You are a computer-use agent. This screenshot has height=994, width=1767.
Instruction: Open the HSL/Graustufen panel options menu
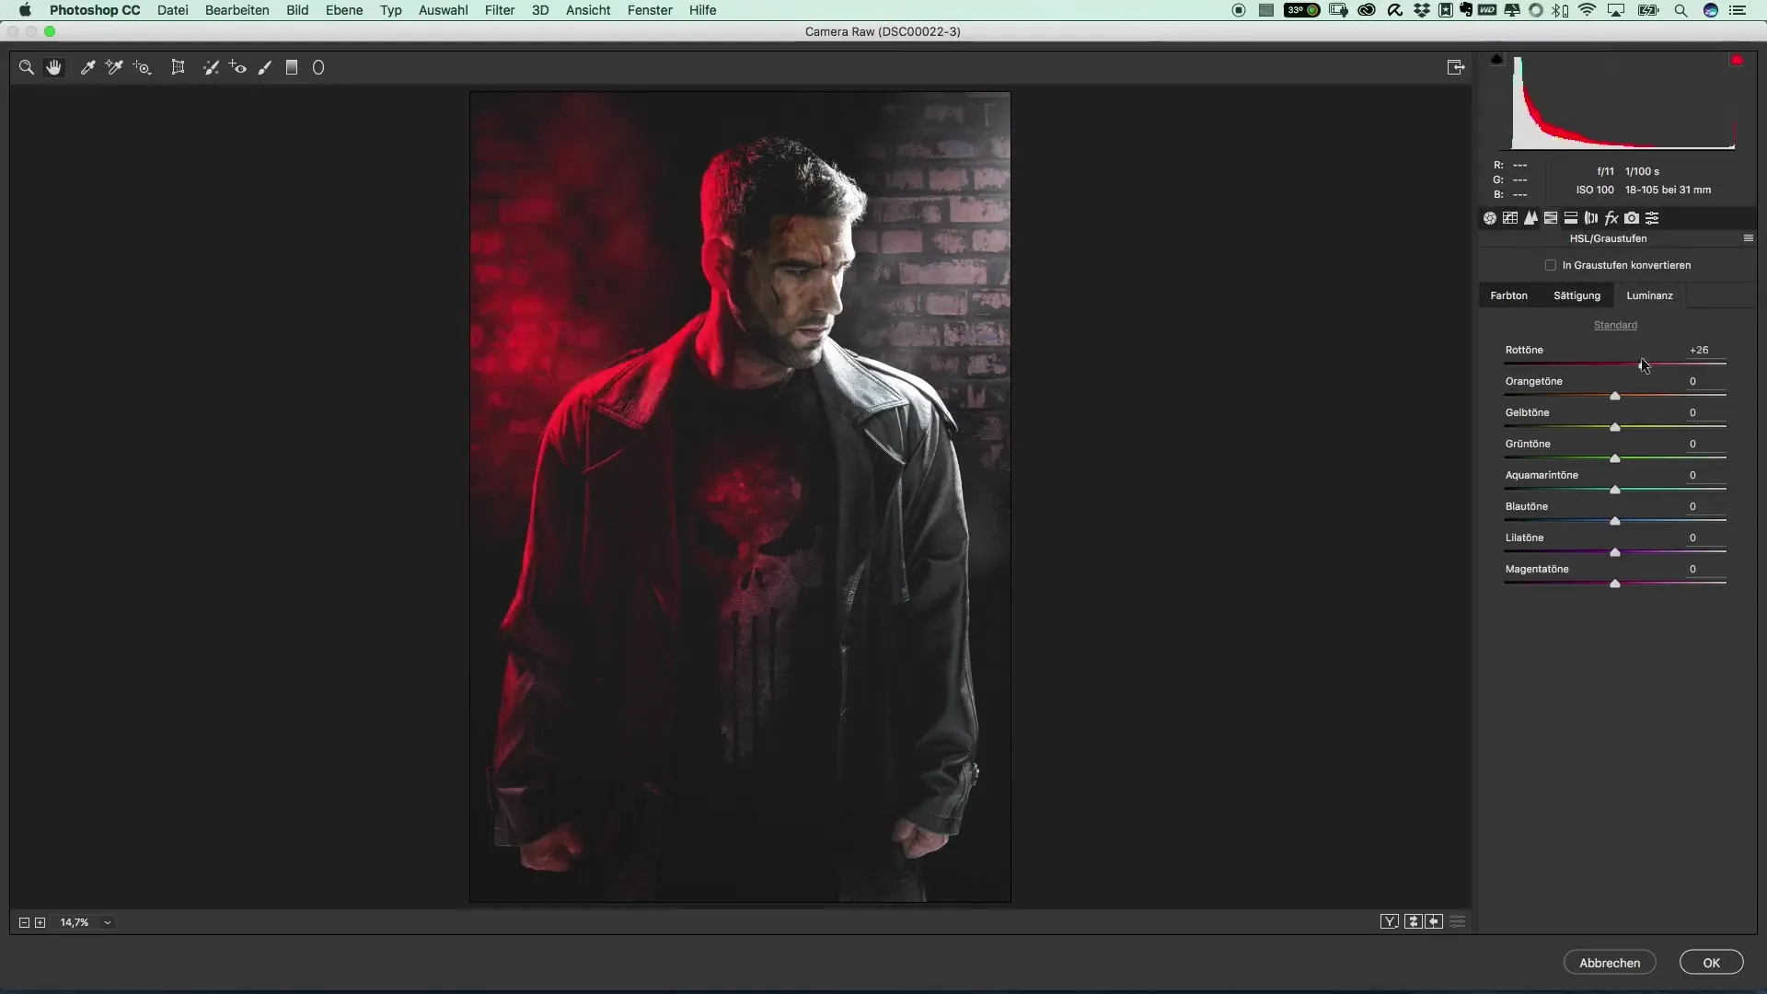pyautogui.click(x=1749, y=238)
